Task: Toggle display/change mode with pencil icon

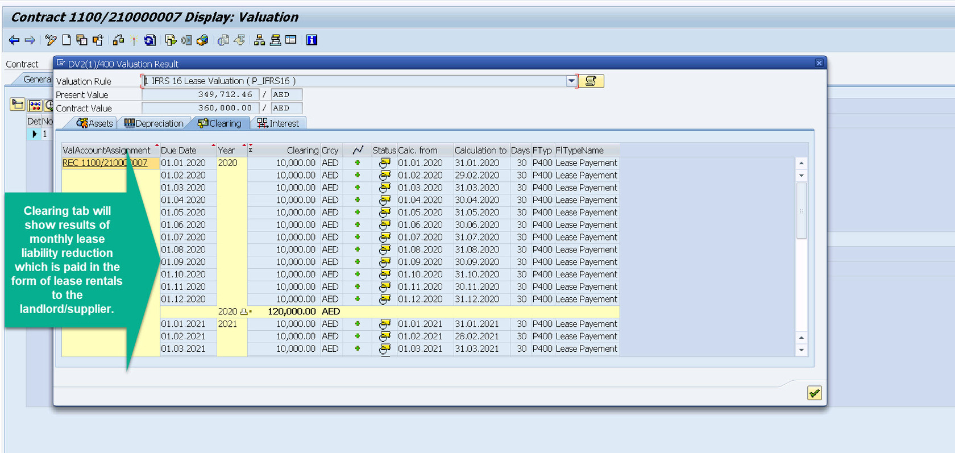Action: tap(51, 40)
